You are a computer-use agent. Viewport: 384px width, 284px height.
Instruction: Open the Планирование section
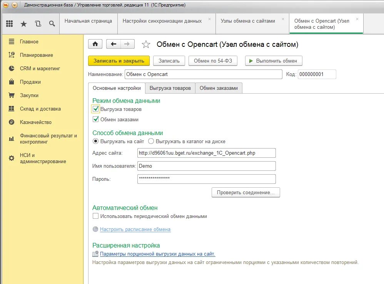37,55
